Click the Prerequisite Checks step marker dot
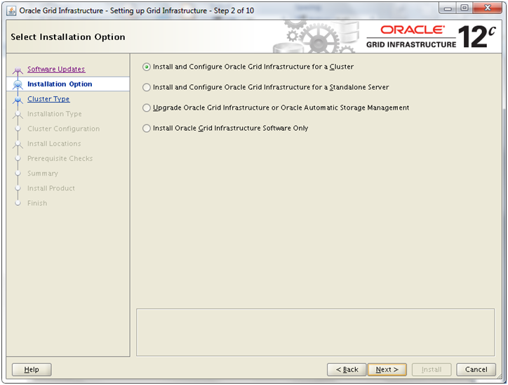 click(18, 159)
